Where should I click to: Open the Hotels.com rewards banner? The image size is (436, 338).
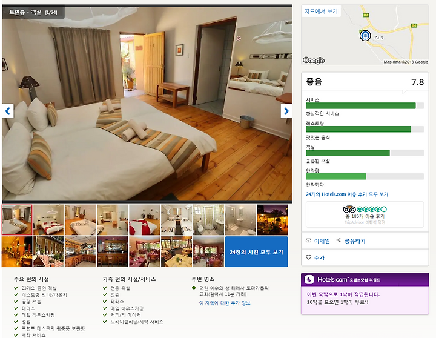[x=365, y=294]
